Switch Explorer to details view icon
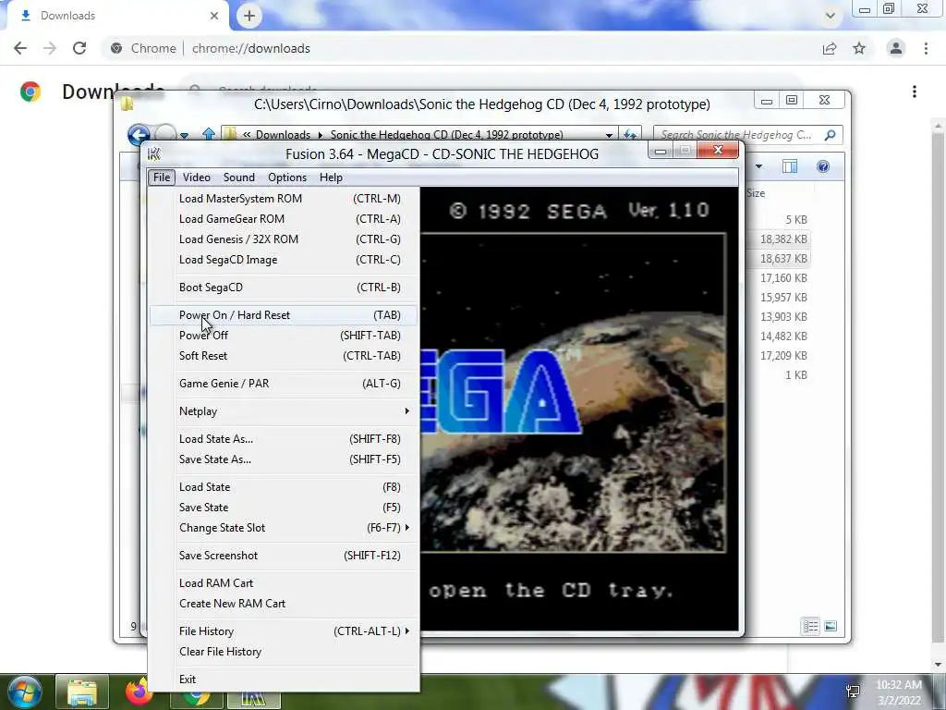946x710 pixels. tap(810, 627)
